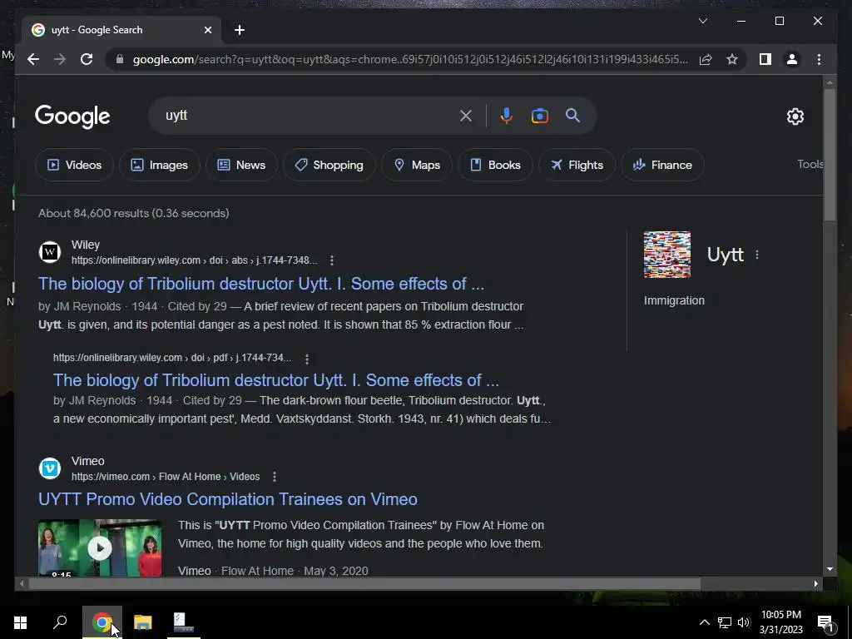Switch to Shopping filter

click(x=329, y=165)
